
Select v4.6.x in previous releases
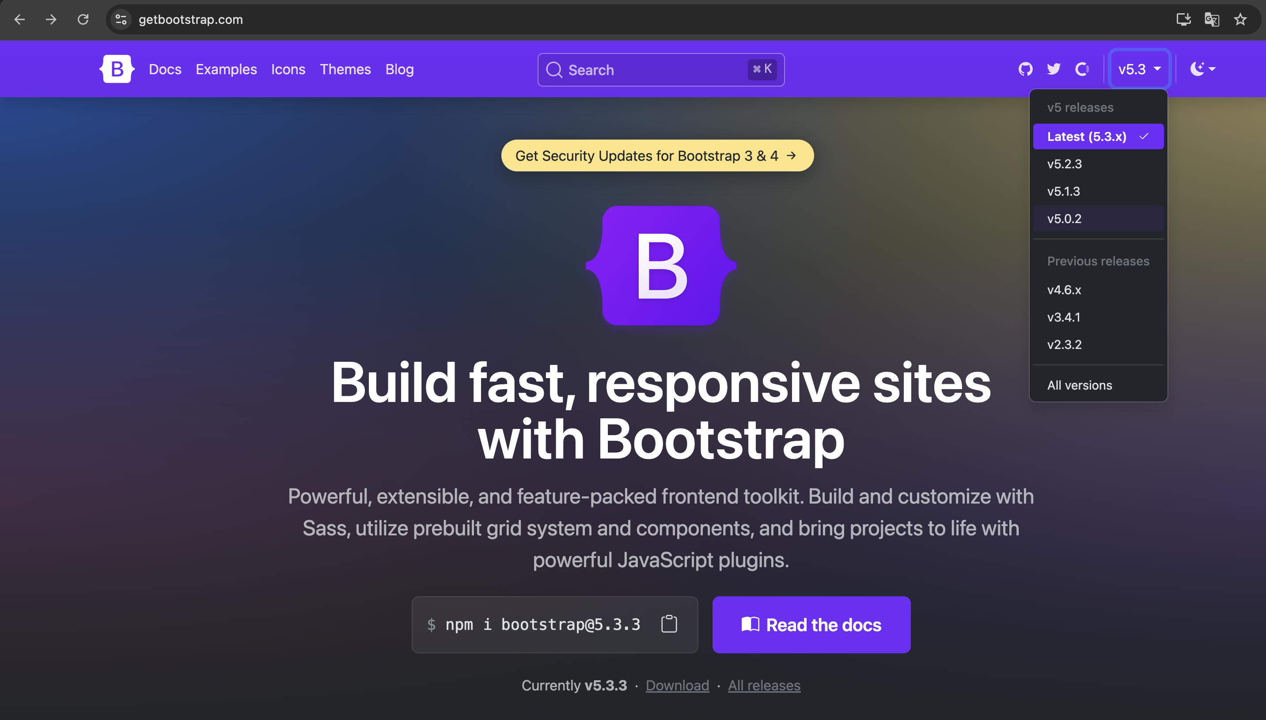pyautogui.click(x=1098, y=290)
